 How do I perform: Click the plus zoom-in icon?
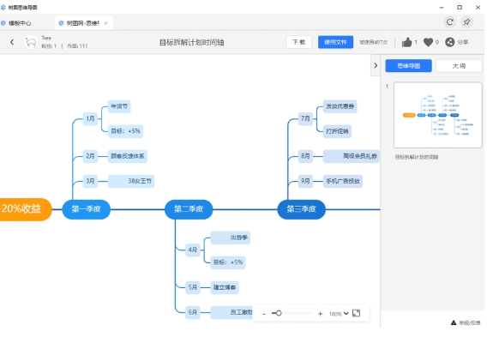pos(320,314)
